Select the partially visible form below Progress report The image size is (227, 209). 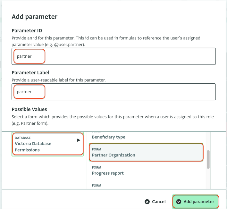pyautogui.click(x=146, y=185)
